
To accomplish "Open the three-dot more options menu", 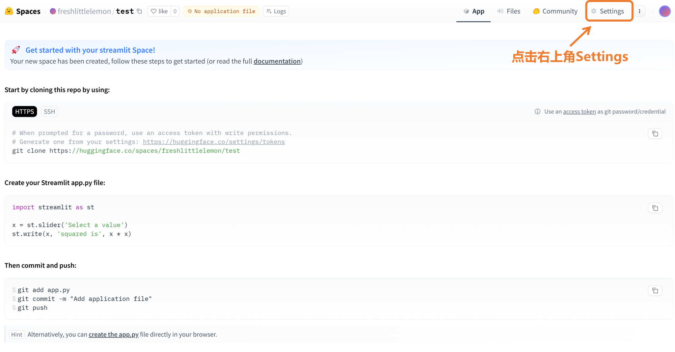I will 640,11.
